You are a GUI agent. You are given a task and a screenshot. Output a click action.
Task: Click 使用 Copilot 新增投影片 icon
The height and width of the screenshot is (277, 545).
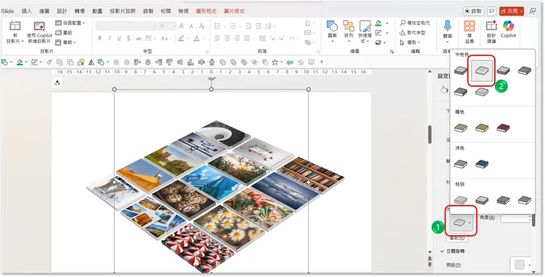pos(39,26)
